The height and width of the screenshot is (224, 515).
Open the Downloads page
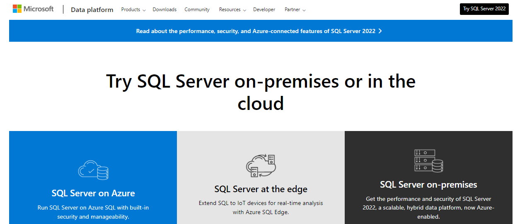(164, 10)
